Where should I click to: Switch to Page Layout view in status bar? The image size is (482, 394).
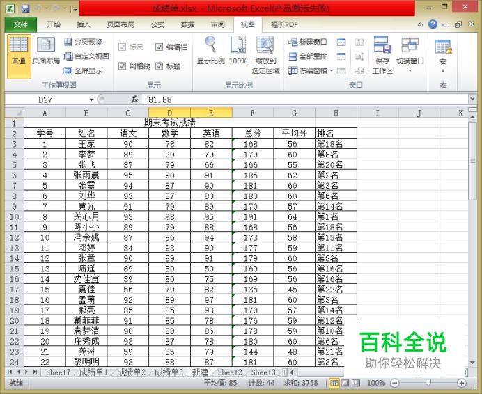coord(345,383)
